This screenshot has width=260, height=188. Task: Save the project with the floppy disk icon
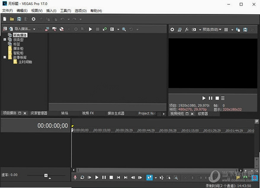[19, 19]
